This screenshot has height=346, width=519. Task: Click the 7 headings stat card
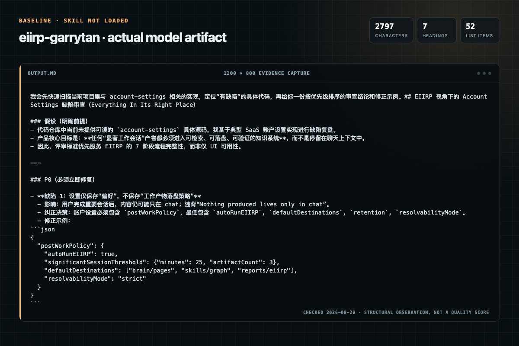[436, 30]
